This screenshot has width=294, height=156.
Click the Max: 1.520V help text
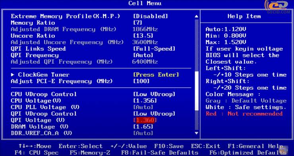[x=226, y=42]
